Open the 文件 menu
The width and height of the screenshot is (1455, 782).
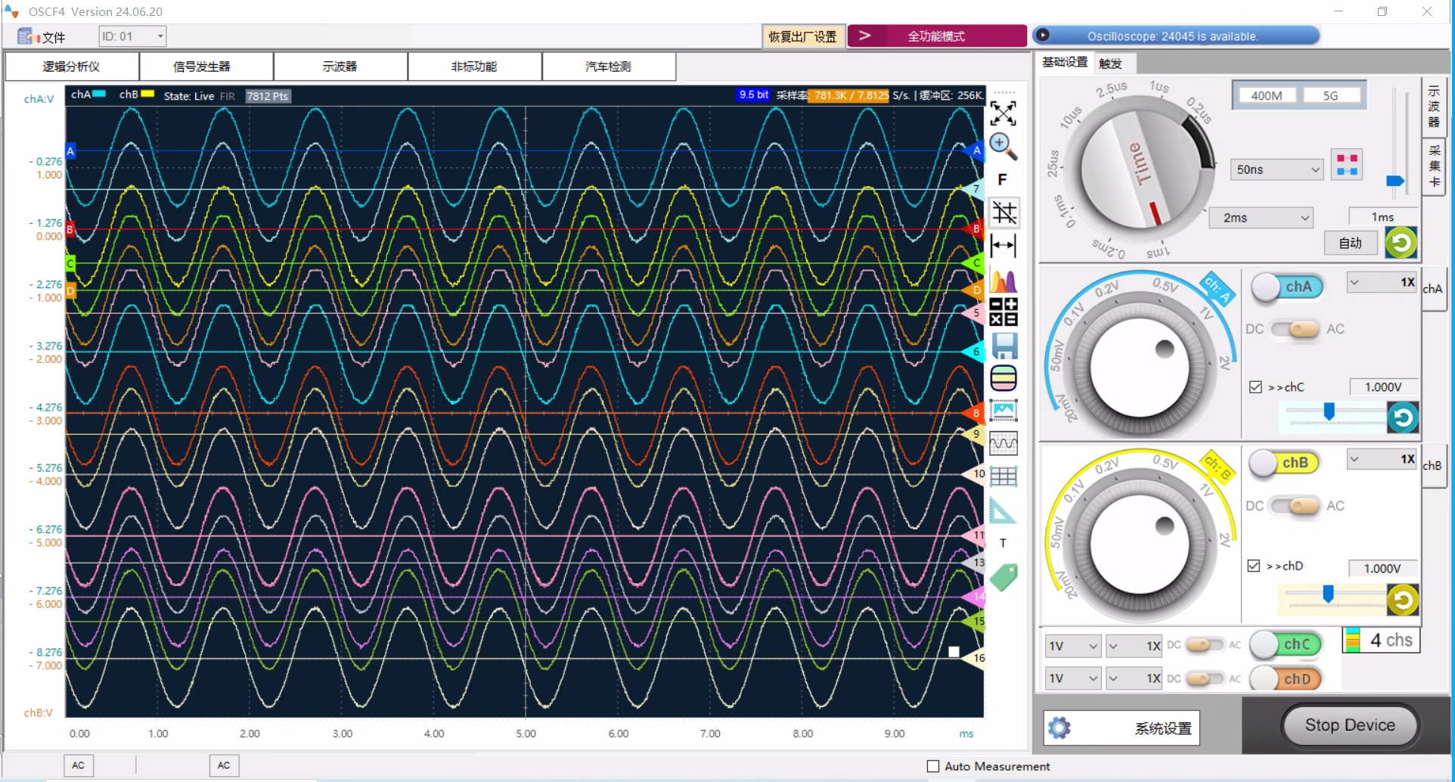coord(42,37)
